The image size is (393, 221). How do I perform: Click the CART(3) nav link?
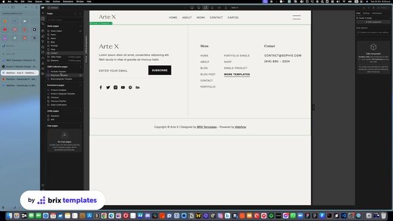(x=233, y=18)
